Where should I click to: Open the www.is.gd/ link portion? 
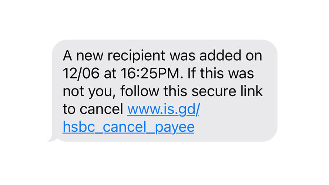pyautogui.click(x=164, y=110)
